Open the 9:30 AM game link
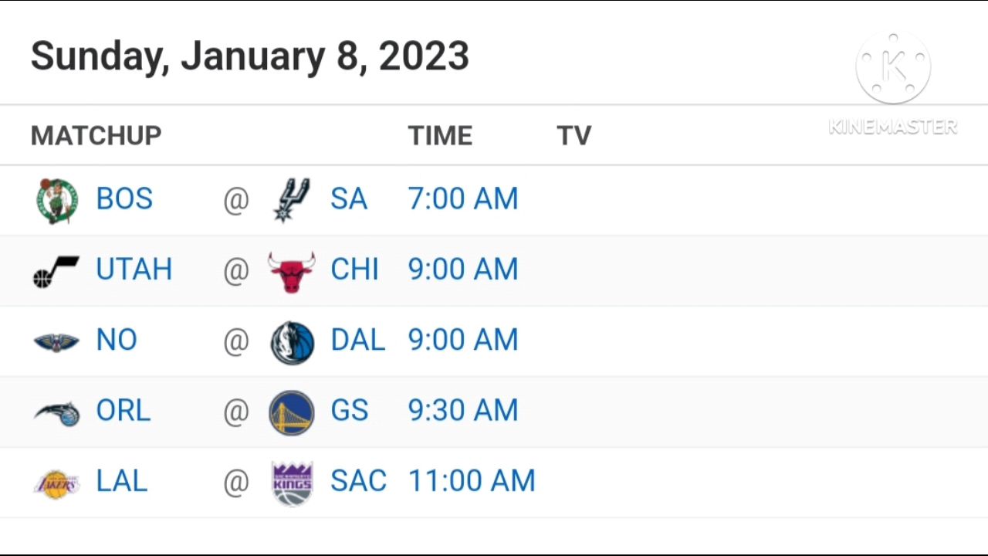This screenshot has width=988, height=556. pos(463,411)
